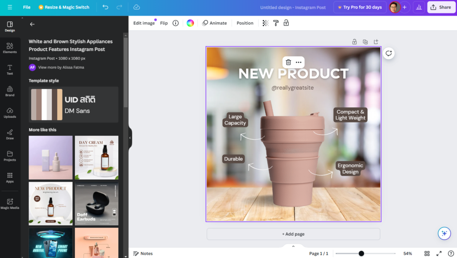The width and height of the screenshot is (457, 258).
Task: Delete the selected element with trash icon
Action: pyautogui.click(x=288, y=62)
